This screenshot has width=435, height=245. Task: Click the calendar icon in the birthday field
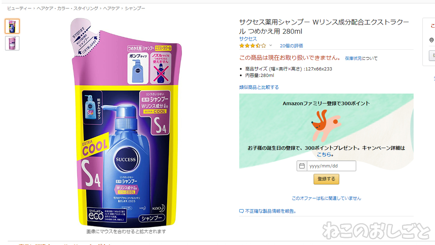302,166
